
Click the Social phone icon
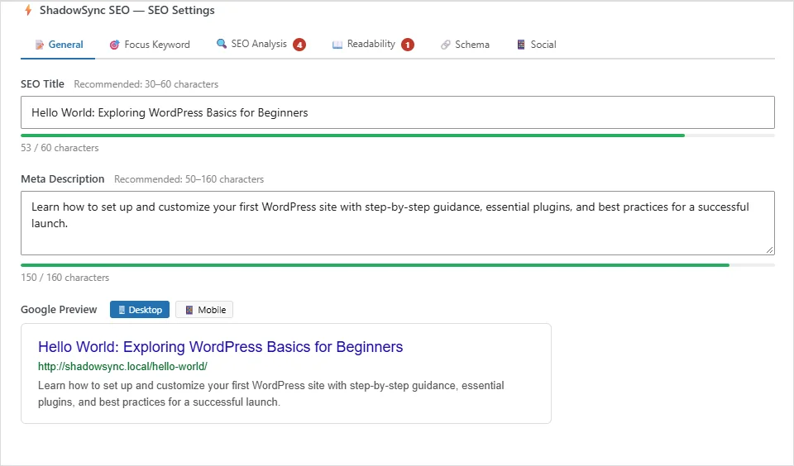521,45
